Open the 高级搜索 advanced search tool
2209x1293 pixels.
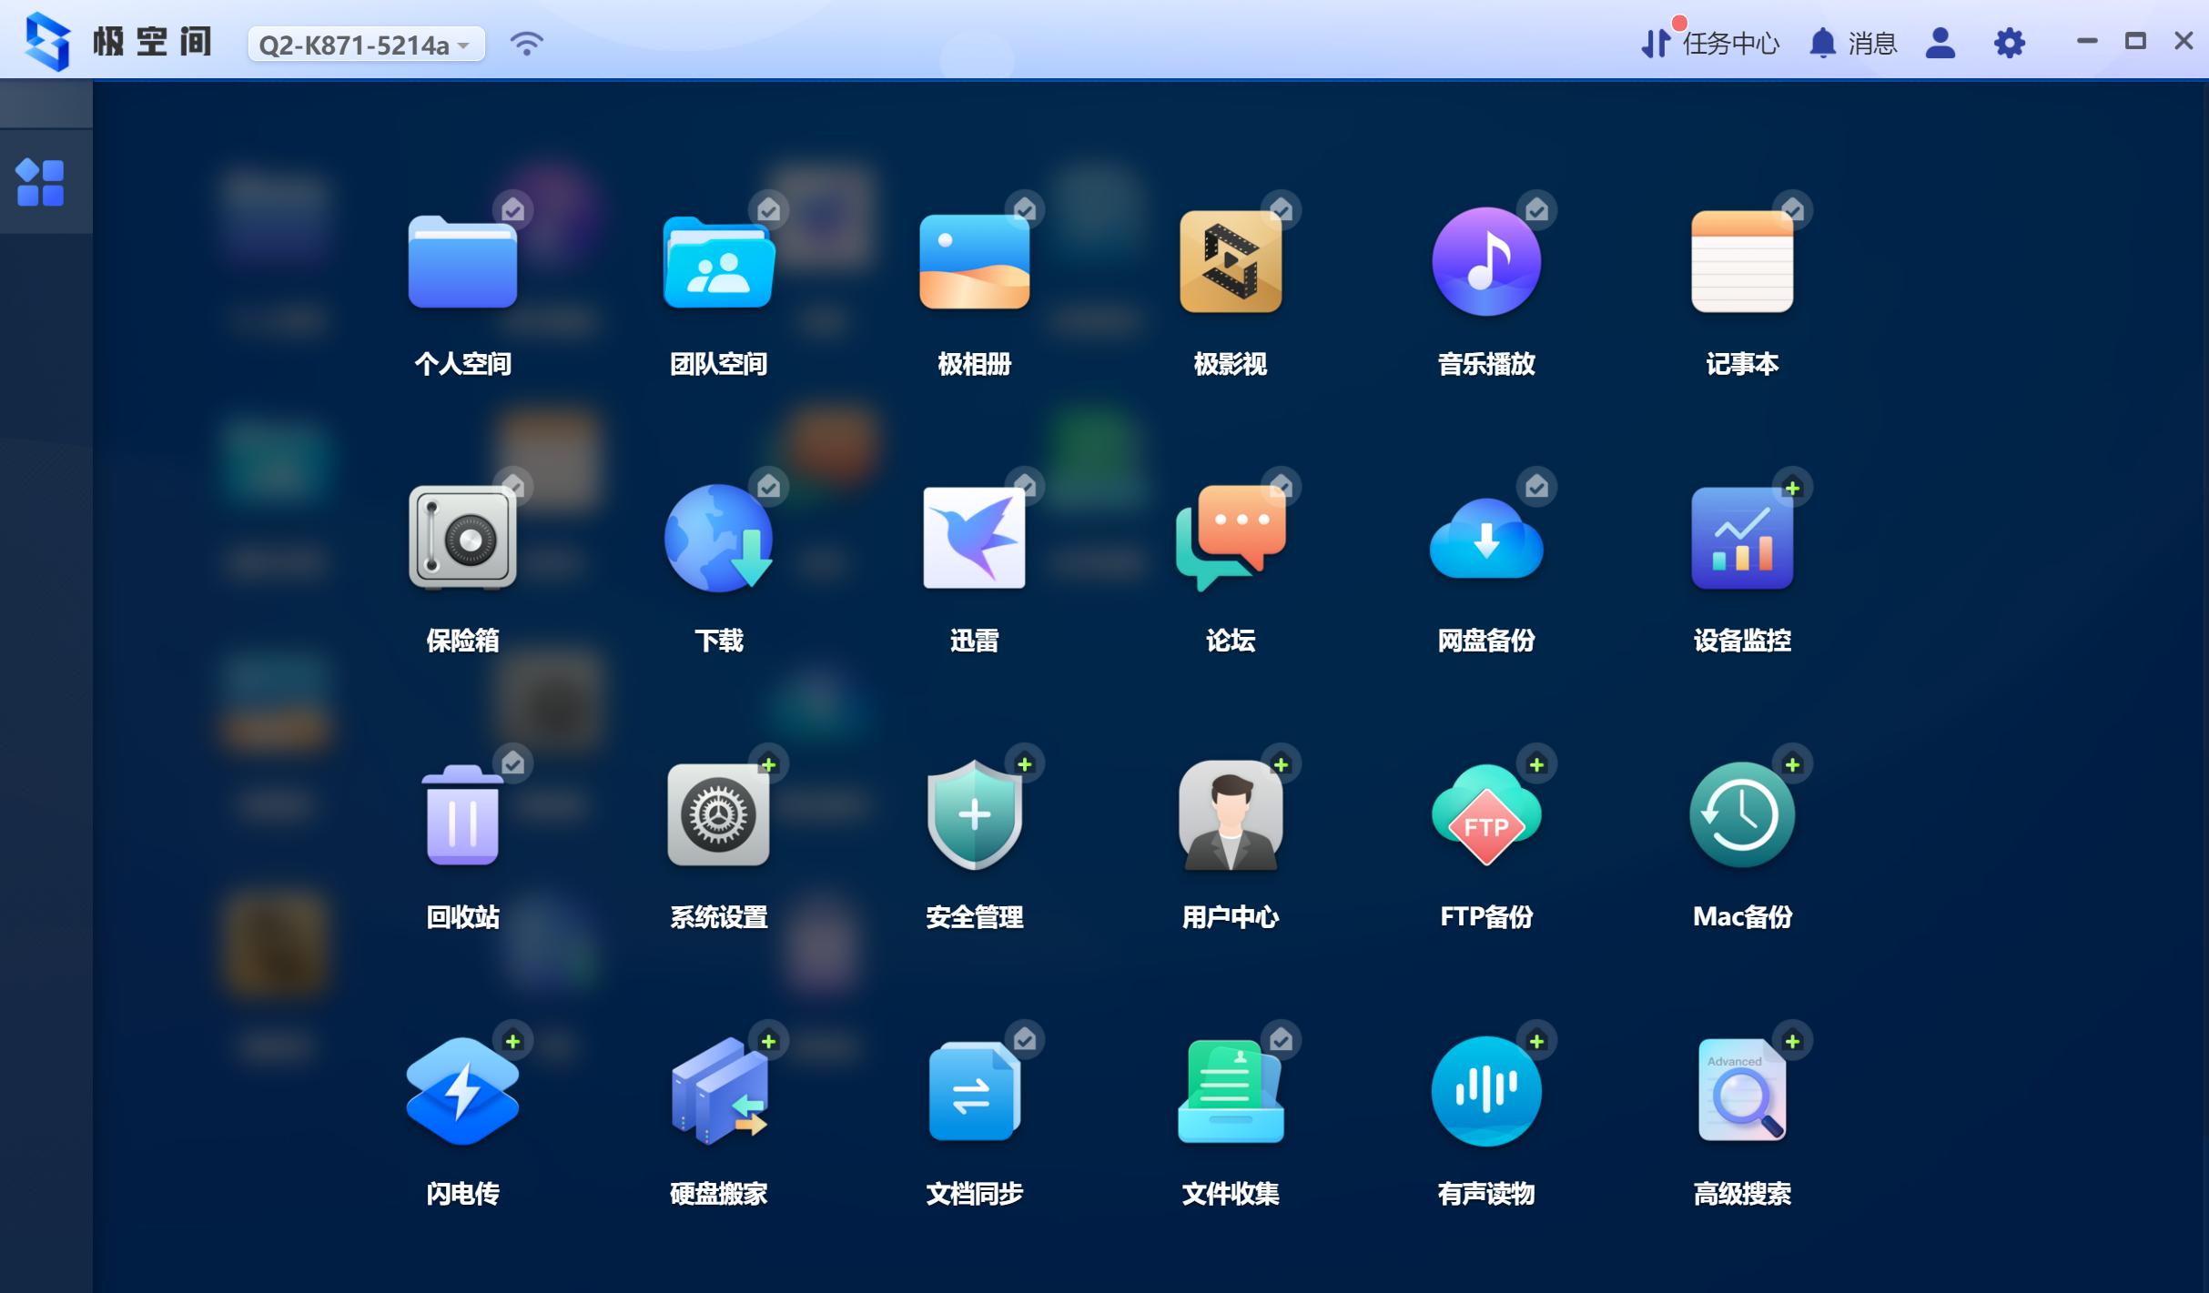(x=1742, y=1092)
